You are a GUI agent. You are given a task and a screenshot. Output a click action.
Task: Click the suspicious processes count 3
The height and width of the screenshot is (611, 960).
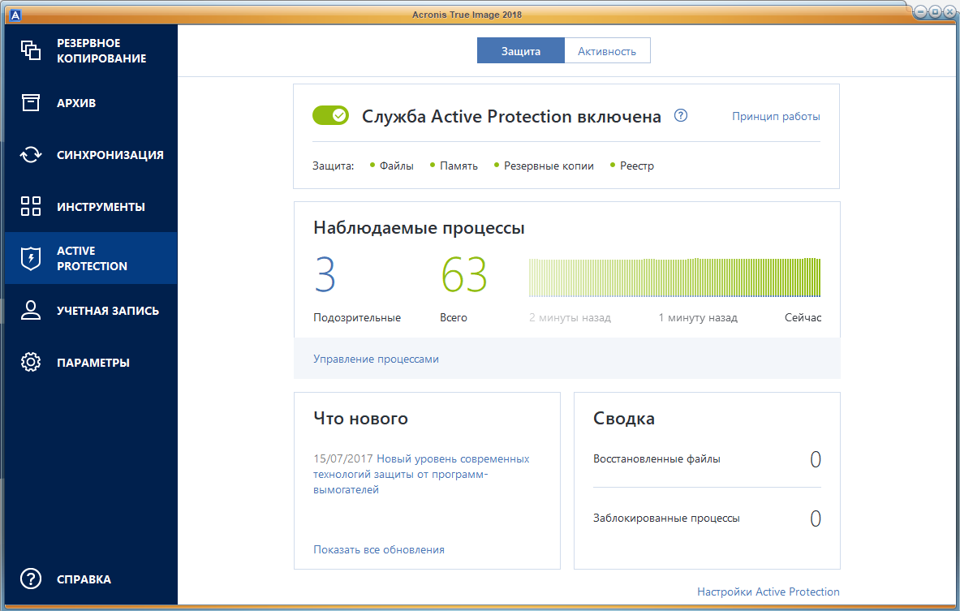(x=325, y=274)
